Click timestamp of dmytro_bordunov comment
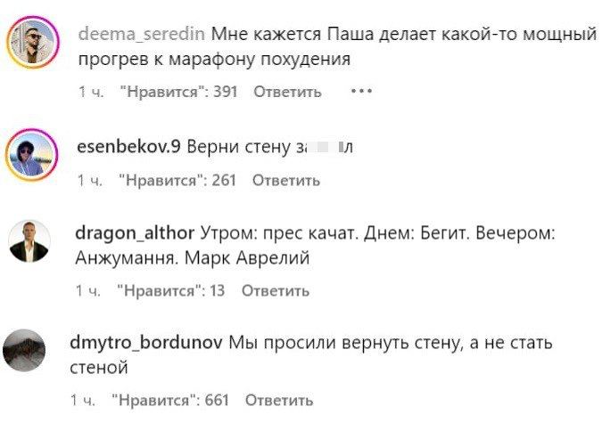This screenshot has height=447, width=602. 84,400
